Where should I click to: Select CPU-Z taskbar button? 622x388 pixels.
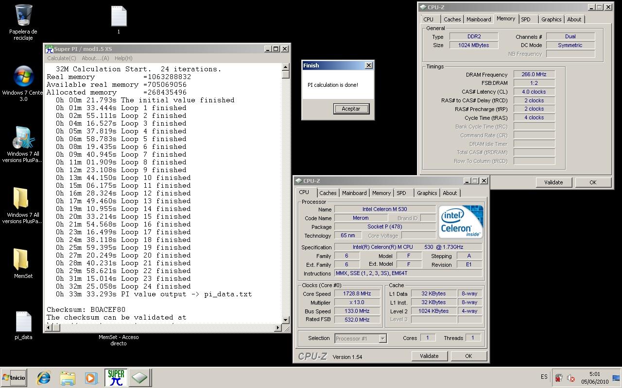[139, 377]
